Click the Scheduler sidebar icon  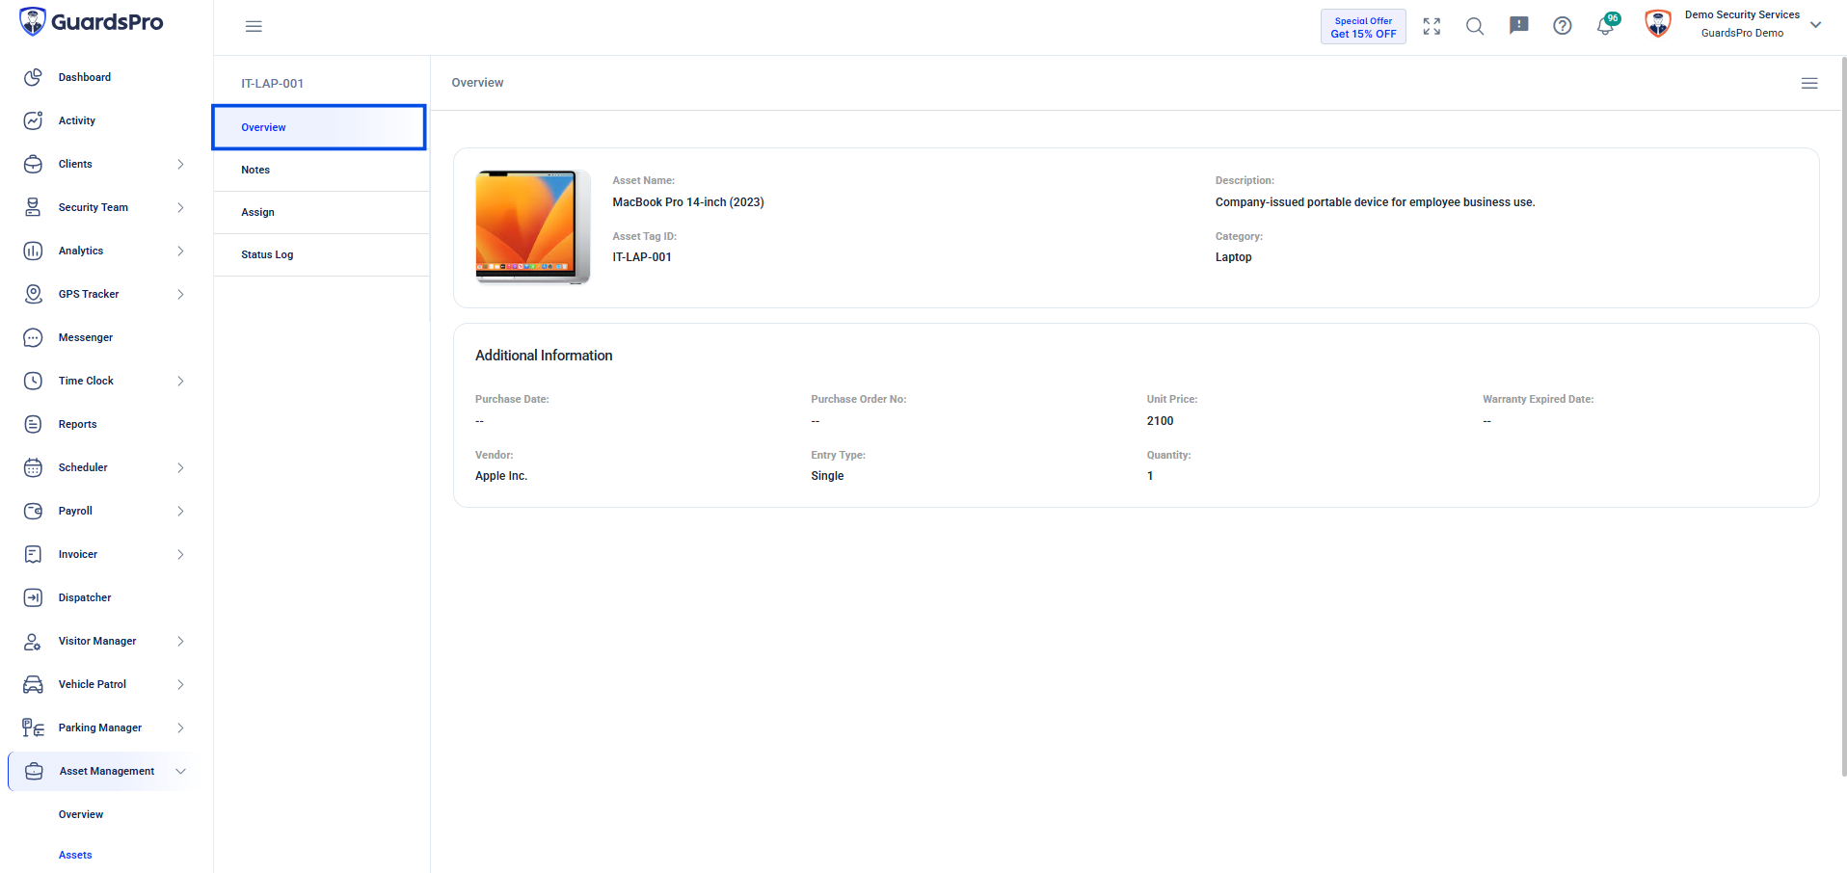[x=33, y=467]
